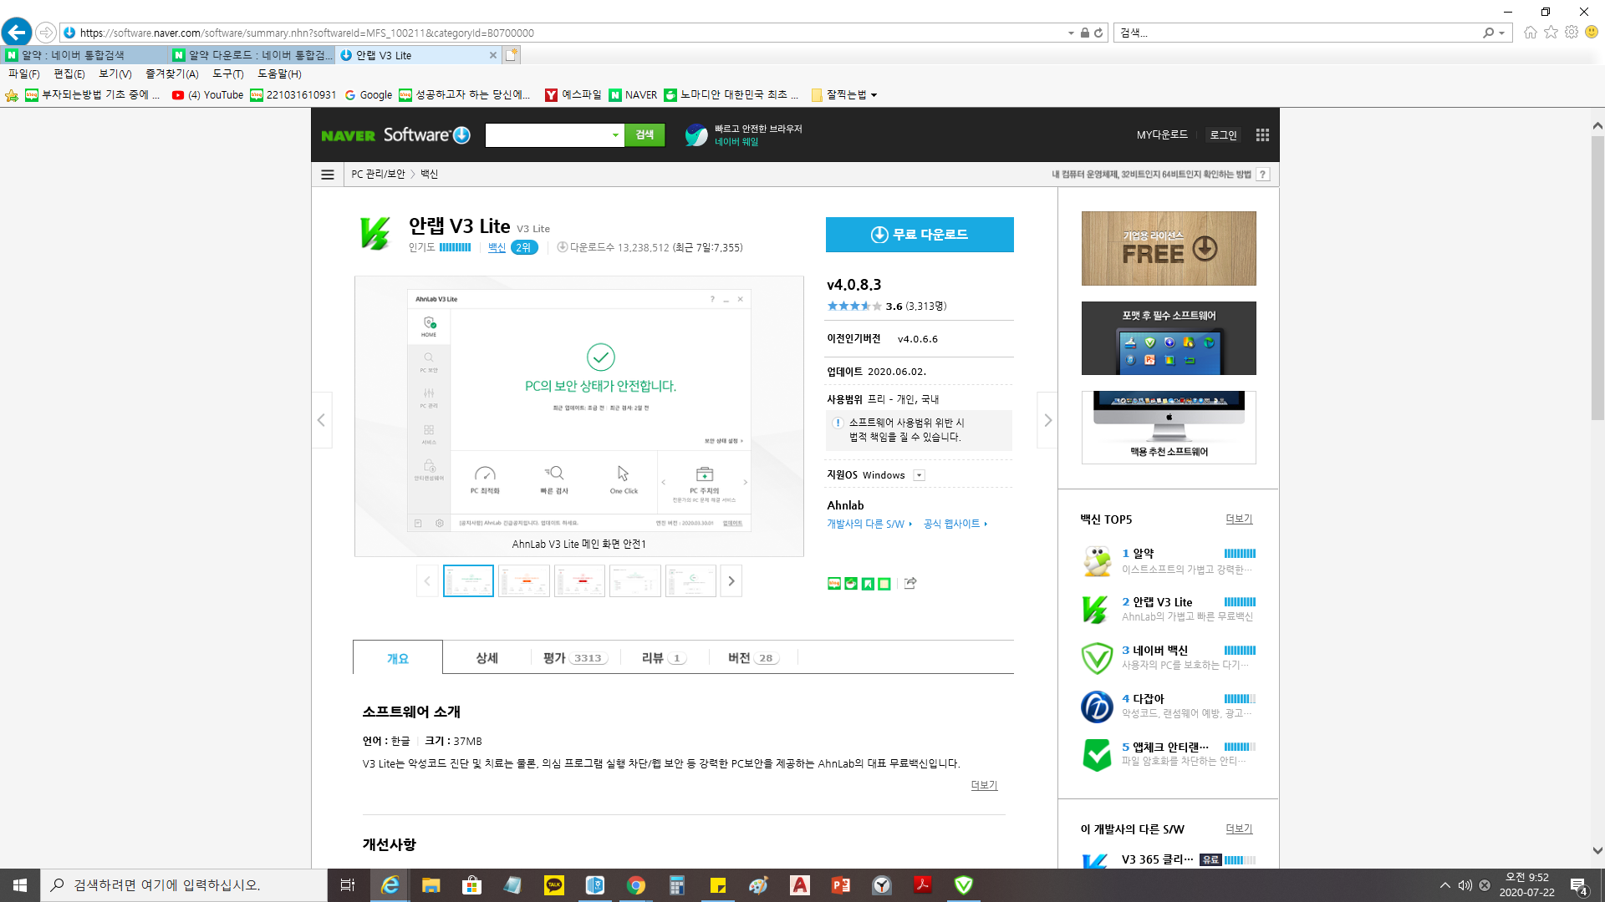The width and height of the screenshot is (1605, 902).
Task: Click the 무료 다운로드 button
Action: pyautogui.click(x=920, y=235)
